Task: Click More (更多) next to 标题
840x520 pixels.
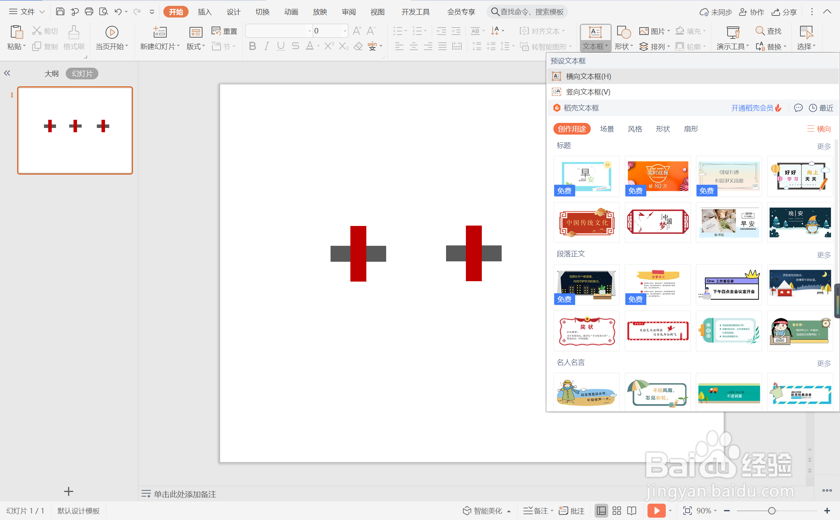Action: [824, 146]
